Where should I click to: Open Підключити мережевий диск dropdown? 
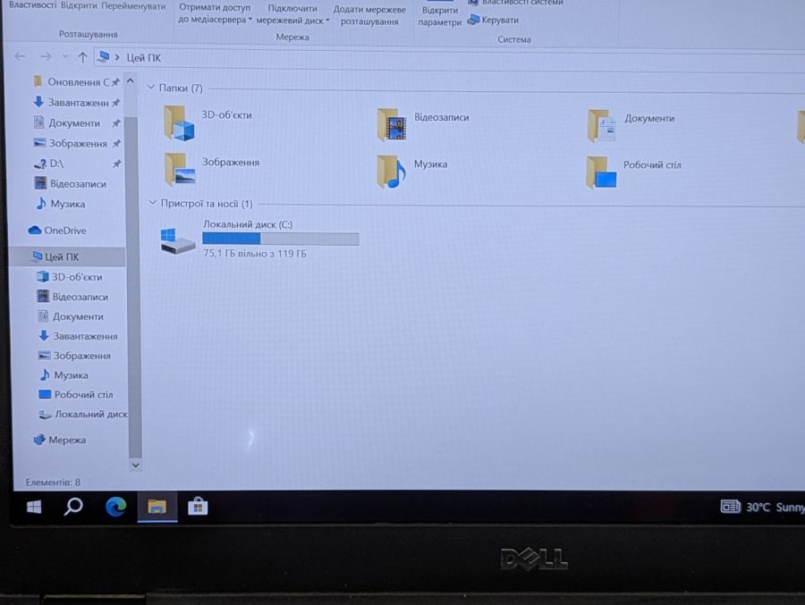[292, 15]
